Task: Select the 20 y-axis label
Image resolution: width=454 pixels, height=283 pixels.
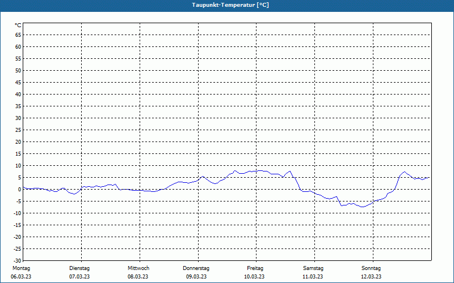Action: click(x=18, y=142)
